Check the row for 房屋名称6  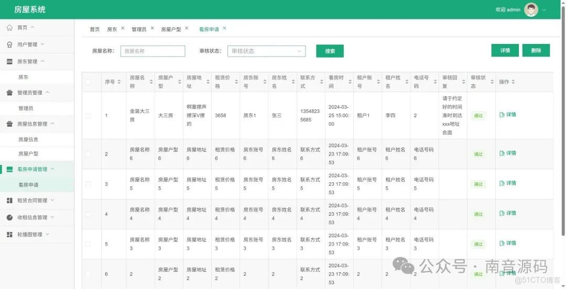(x=88, y=154)
